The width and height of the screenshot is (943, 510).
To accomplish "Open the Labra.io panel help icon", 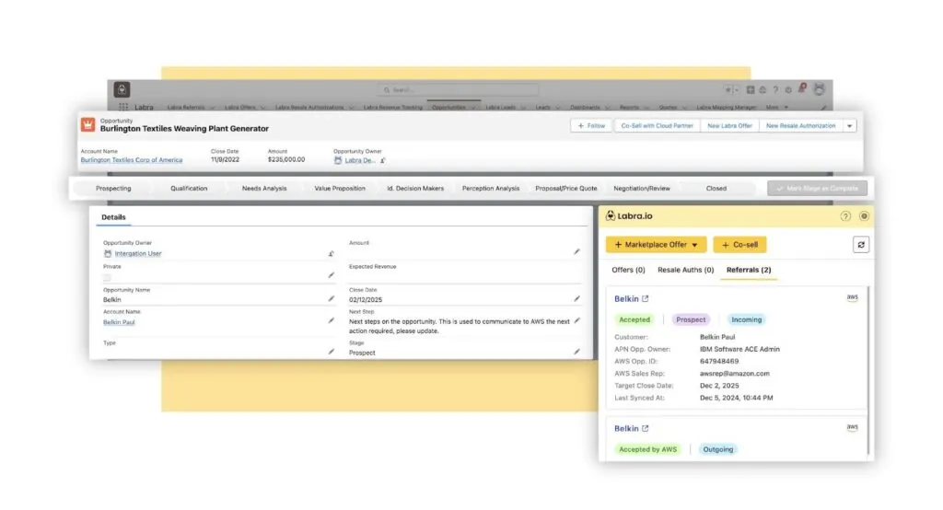I will (x=845, y=216).
